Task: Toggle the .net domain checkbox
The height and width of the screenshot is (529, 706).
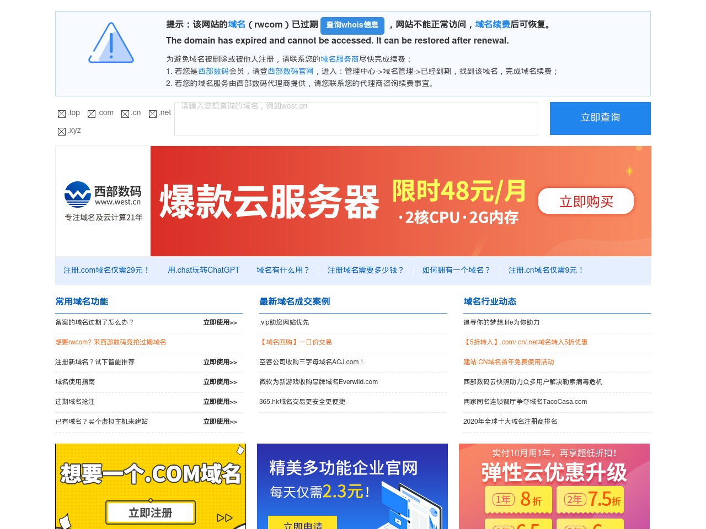Action: tap(153, 114)
